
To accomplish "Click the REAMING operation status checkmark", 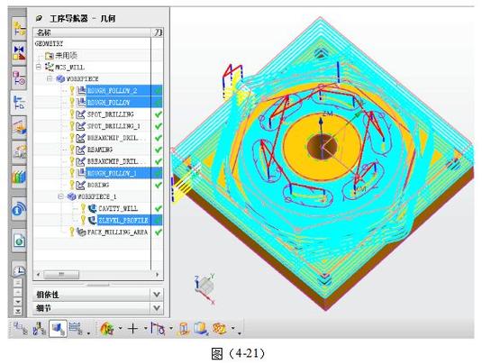I will point(158,150).
